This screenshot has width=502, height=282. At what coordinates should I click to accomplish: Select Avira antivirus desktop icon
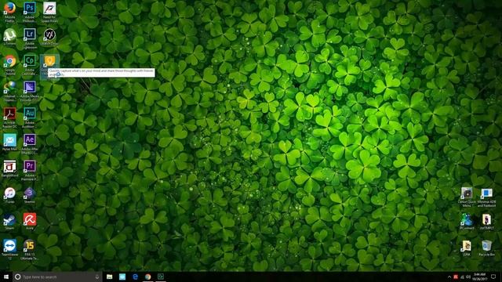30,221
